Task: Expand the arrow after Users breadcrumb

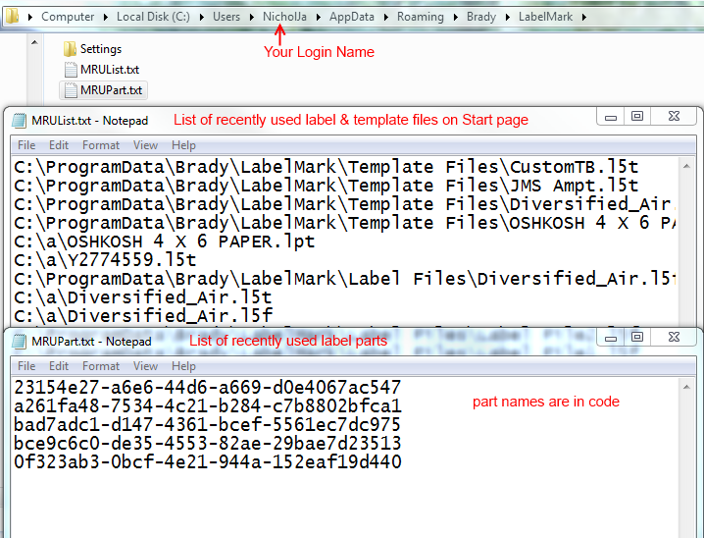Action: (x=251, y=17)
